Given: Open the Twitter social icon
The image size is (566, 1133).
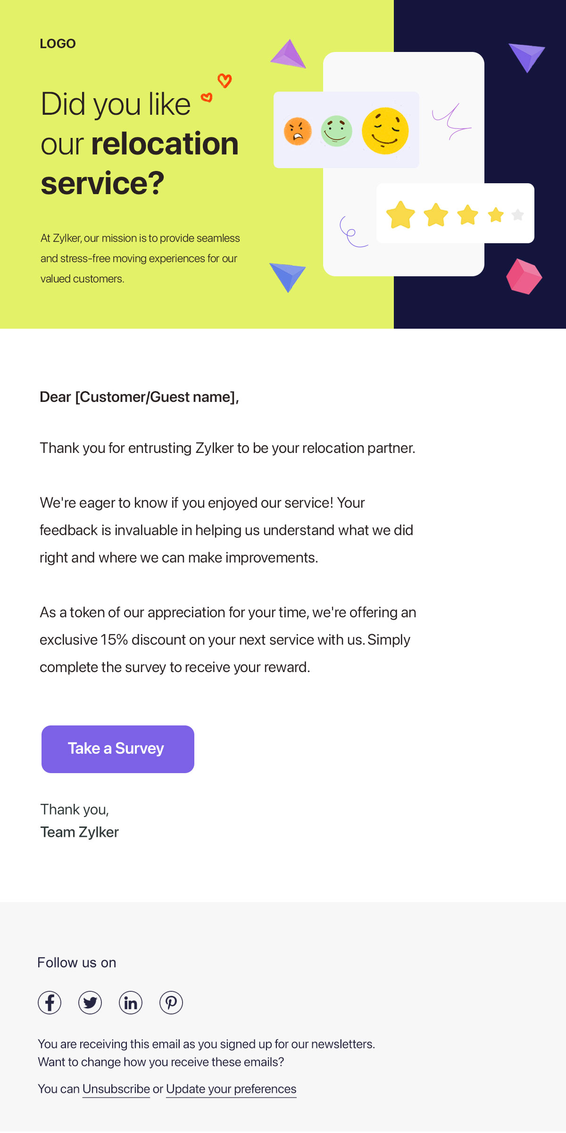Looking at the screenshot, I should tap(90, 1002).
